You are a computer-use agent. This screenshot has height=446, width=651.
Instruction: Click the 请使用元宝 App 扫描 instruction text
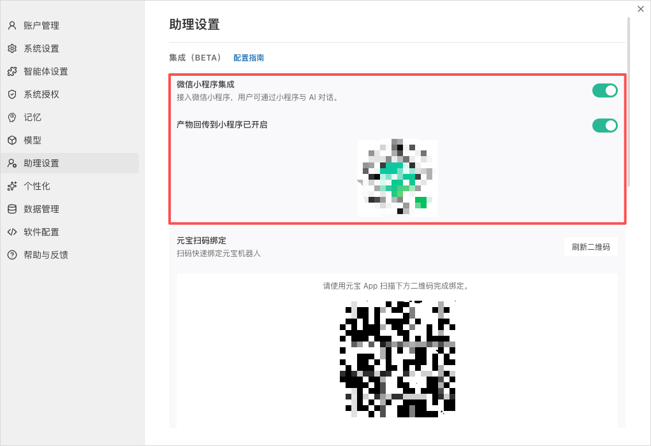coord(396,286)
